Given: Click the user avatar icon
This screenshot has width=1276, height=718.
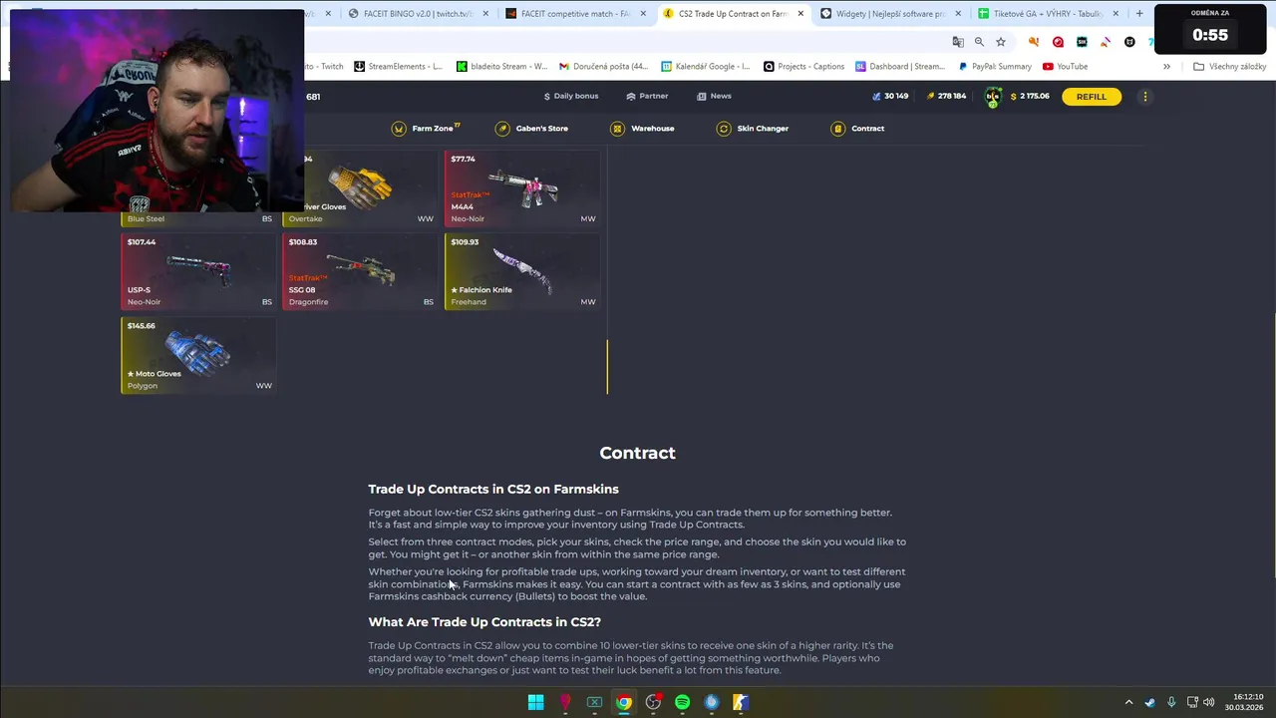Looking at the screenshot, I should coord(993,97).
